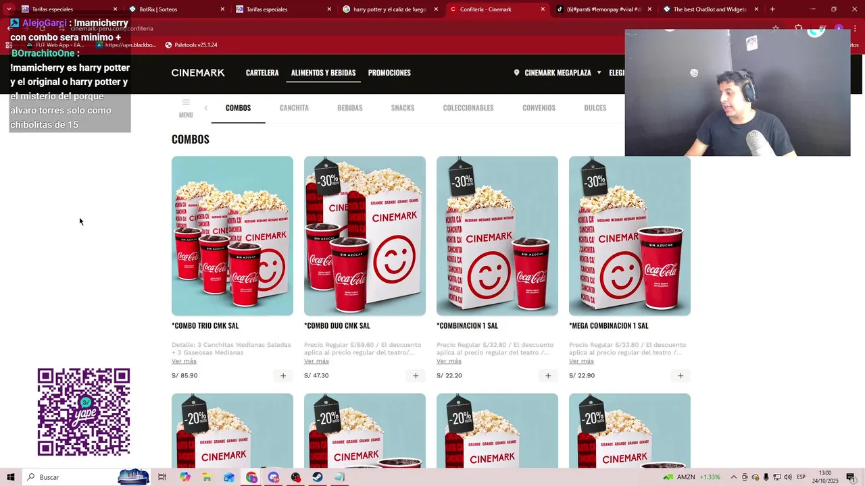This screenshot has width=865, height=486.
Task: Add *COMBO DUO CMK SAL with plus button
Action: [416, 375]
